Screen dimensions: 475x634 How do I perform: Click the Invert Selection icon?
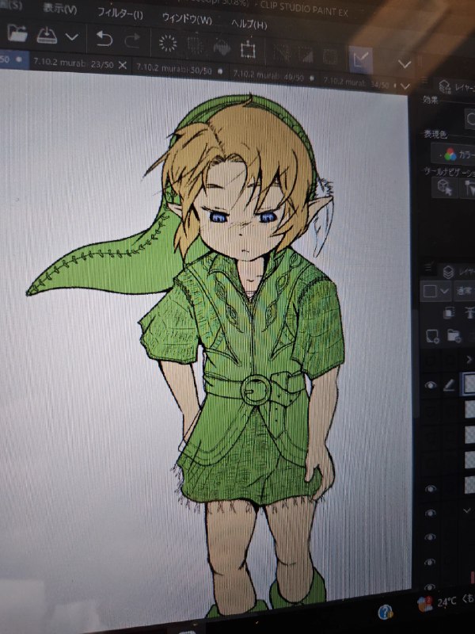306,55
